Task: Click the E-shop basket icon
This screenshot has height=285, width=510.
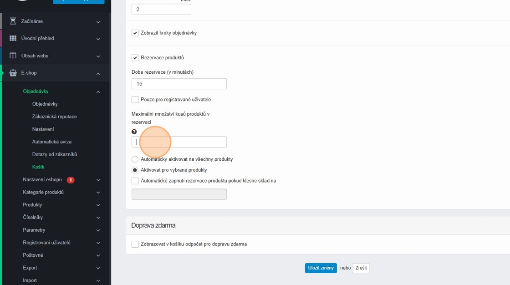Action: 13,73
